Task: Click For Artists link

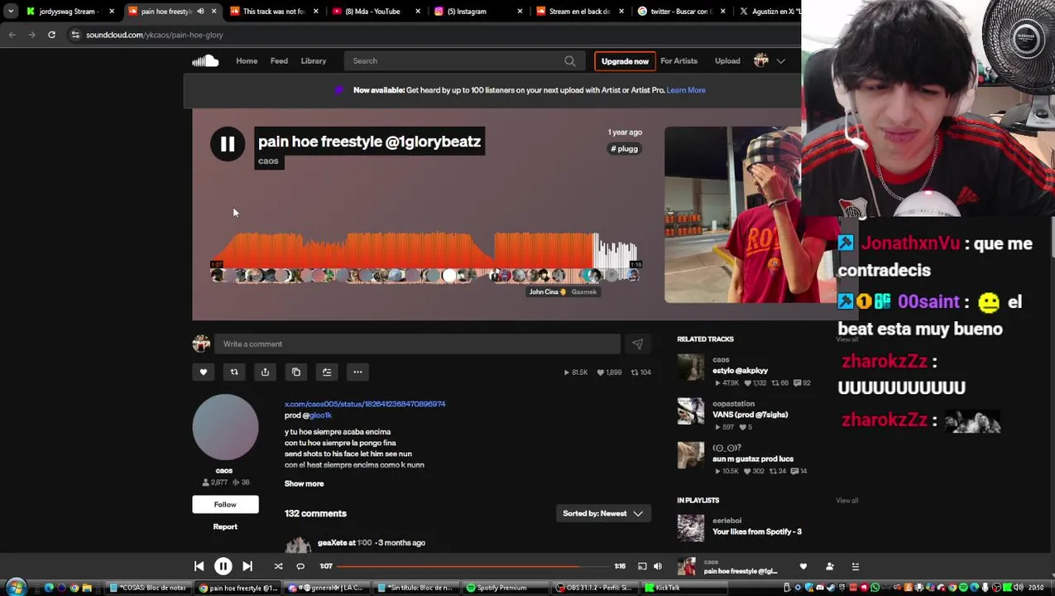Action: click(679, 61)
